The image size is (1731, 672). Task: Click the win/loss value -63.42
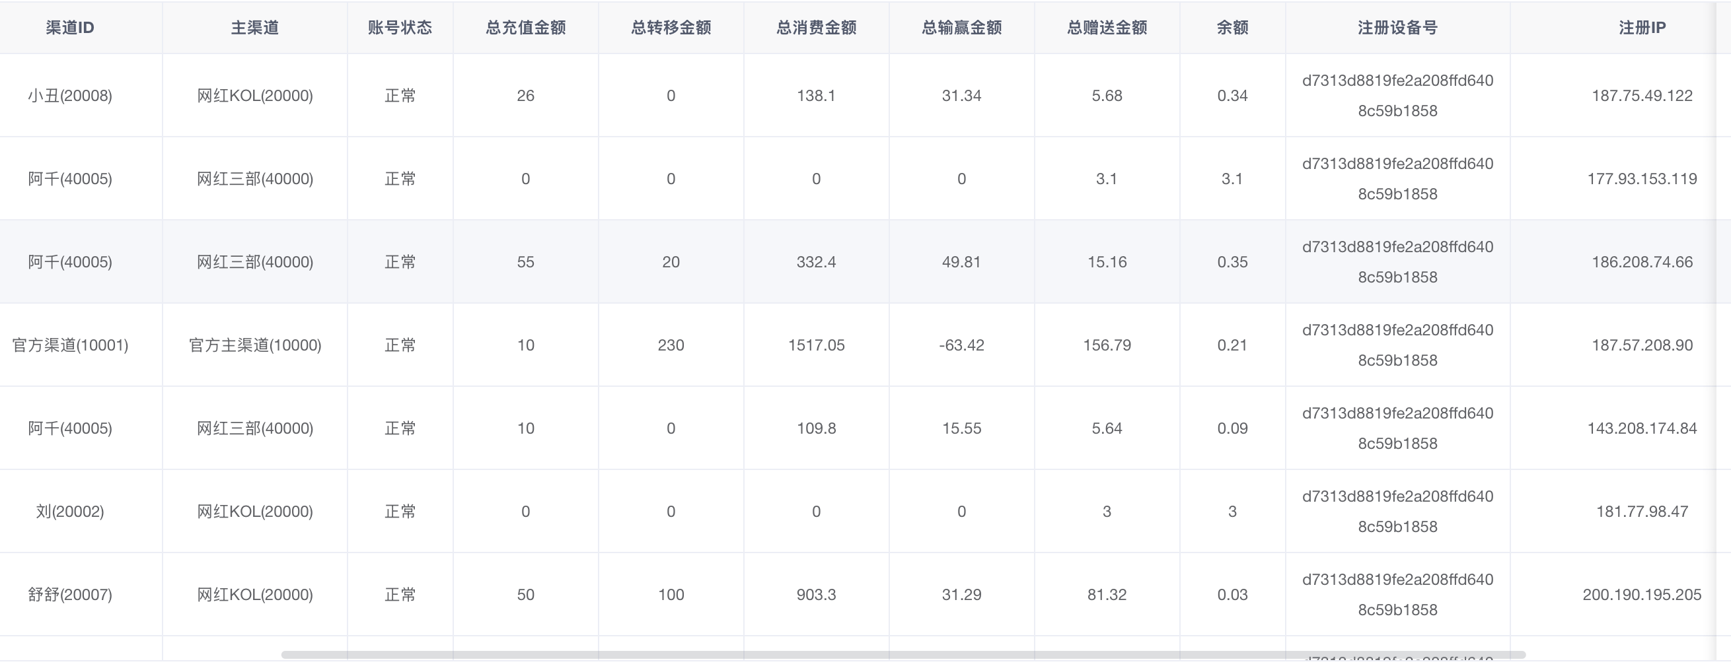click(x=961, y=345)
